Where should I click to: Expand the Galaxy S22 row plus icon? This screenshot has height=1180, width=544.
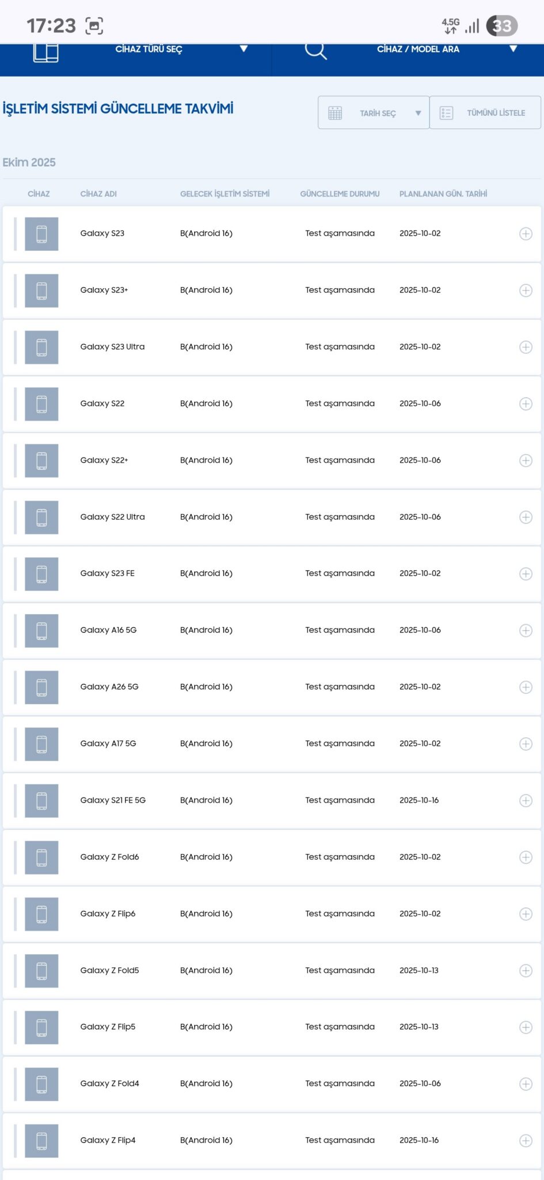(x=526, y=404)
